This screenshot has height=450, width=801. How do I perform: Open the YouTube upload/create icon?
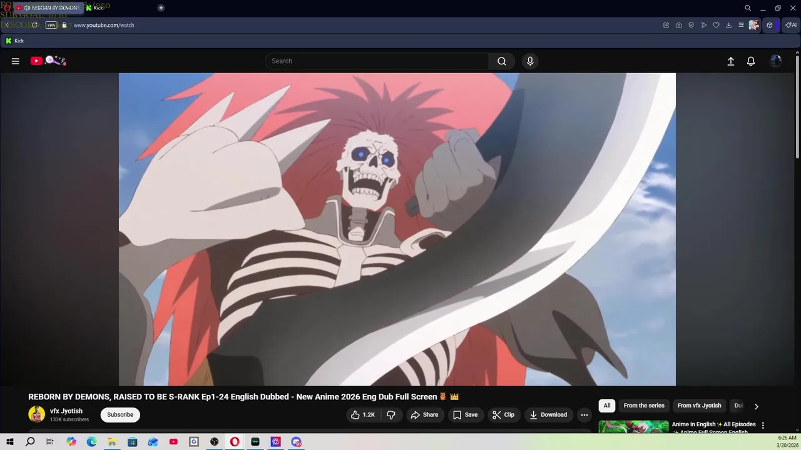730,61
